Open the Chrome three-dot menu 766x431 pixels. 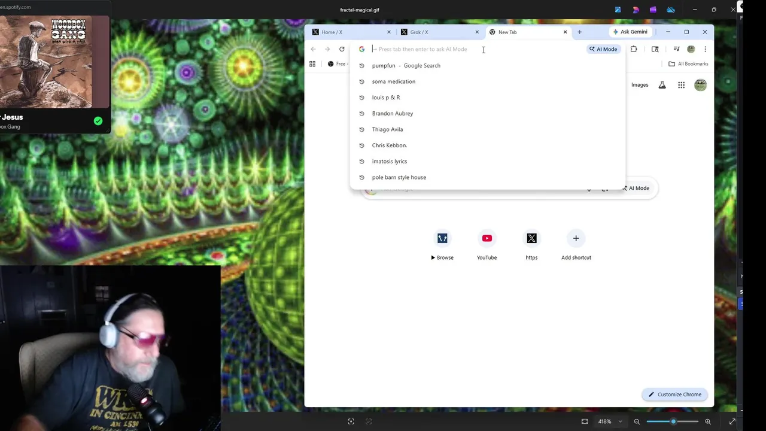tap(705, 49)
